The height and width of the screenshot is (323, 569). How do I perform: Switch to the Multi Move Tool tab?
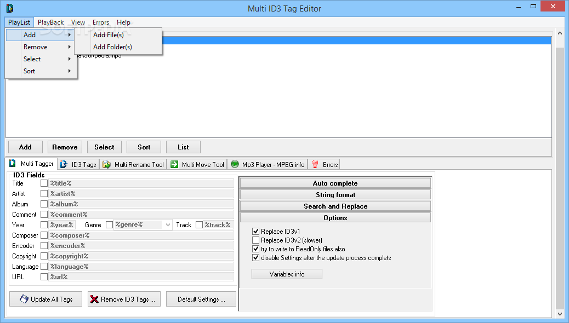pos(198,165)
